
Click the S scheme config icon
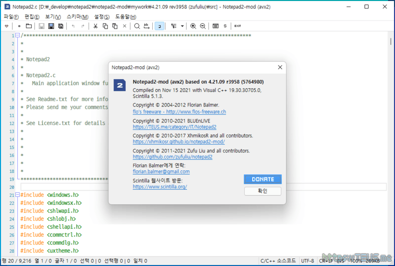[x=225, y=26]
